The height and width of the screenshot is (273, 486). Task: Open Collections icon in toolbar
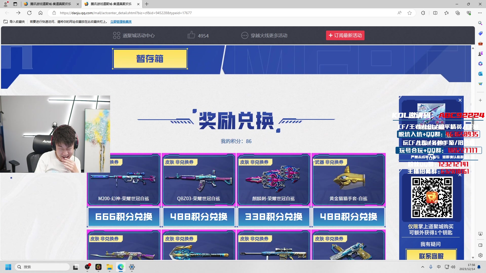point(458,13)
